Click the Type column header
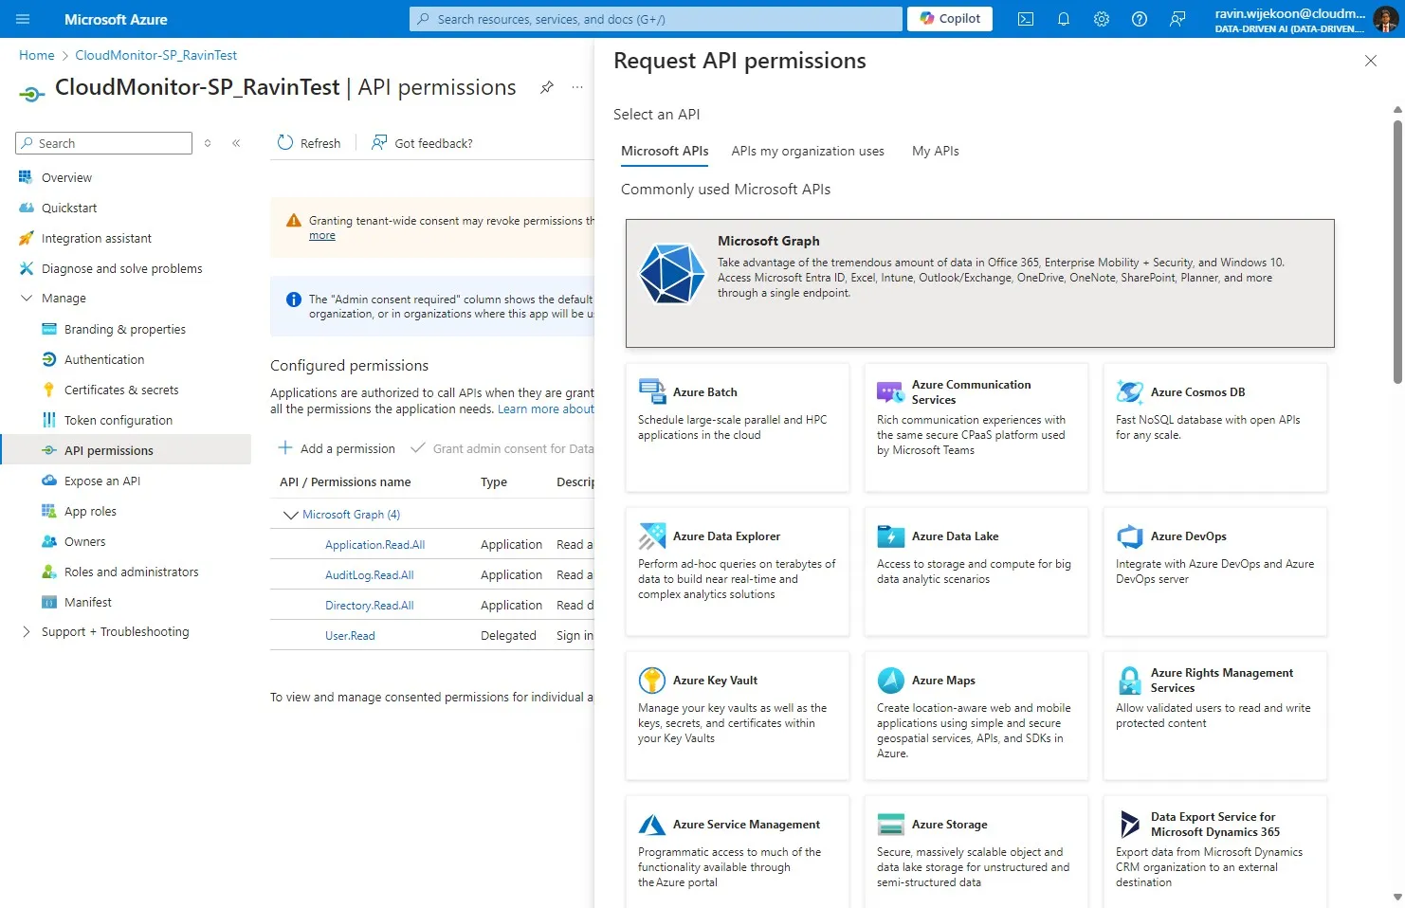Image resolution: width=1405 pixels, height=908 pixels. (494, 482)
